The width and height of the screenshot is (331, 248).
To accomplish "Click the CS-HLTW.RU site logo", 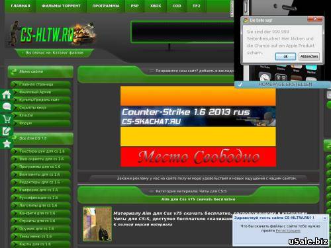I will 52,34.
